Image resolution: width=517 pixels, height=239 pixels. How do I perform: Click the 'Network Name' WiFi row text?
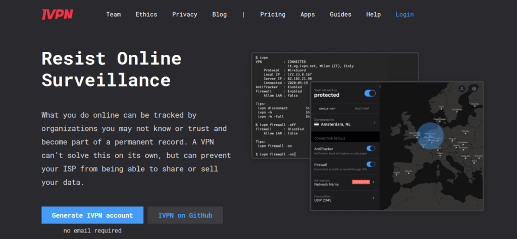click(x=327, y=185)
